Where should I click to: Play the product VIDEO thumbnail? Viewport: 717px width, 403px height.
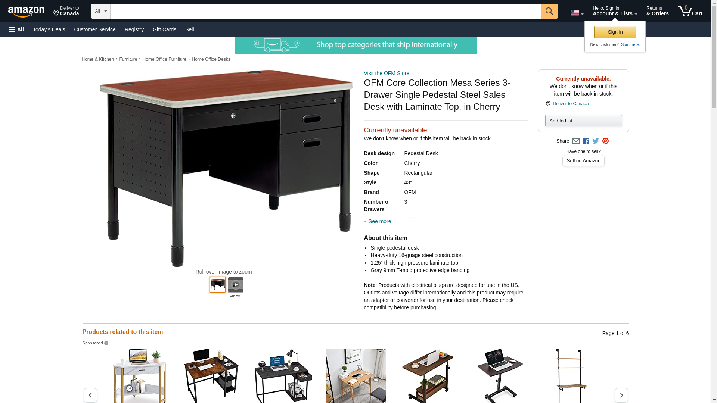click(x=235, y=285)
